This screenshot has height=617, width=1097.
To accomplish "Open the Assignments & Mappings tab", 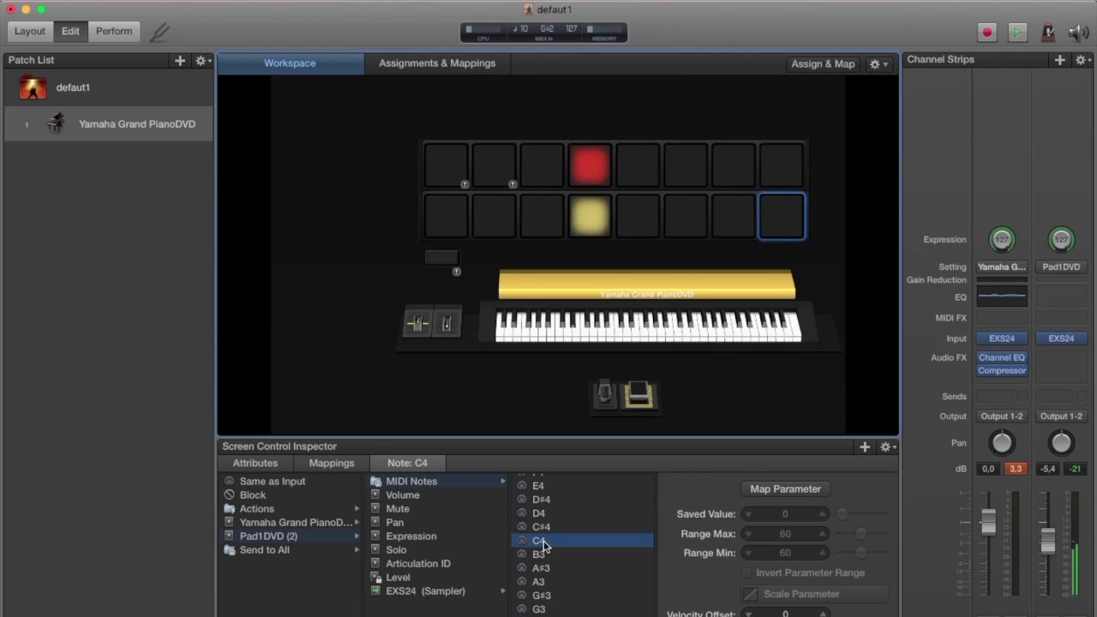I will point(437,63).
